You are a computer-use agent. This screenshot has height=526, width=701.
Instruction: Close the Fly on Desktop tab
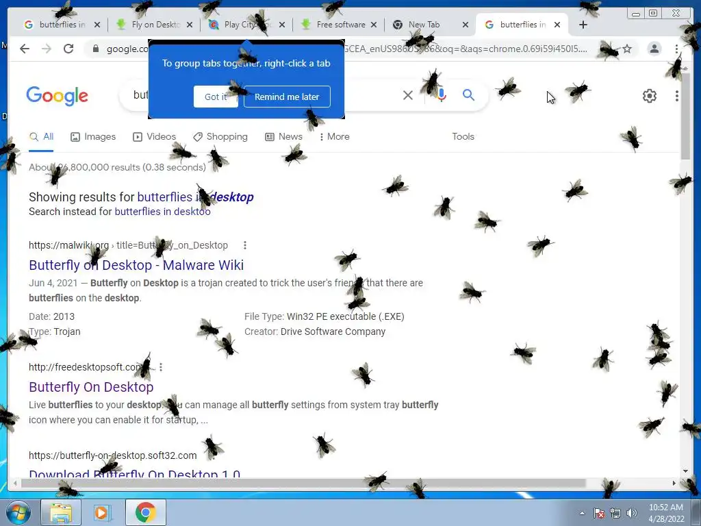pyautogui.click(x=190, y=25)
